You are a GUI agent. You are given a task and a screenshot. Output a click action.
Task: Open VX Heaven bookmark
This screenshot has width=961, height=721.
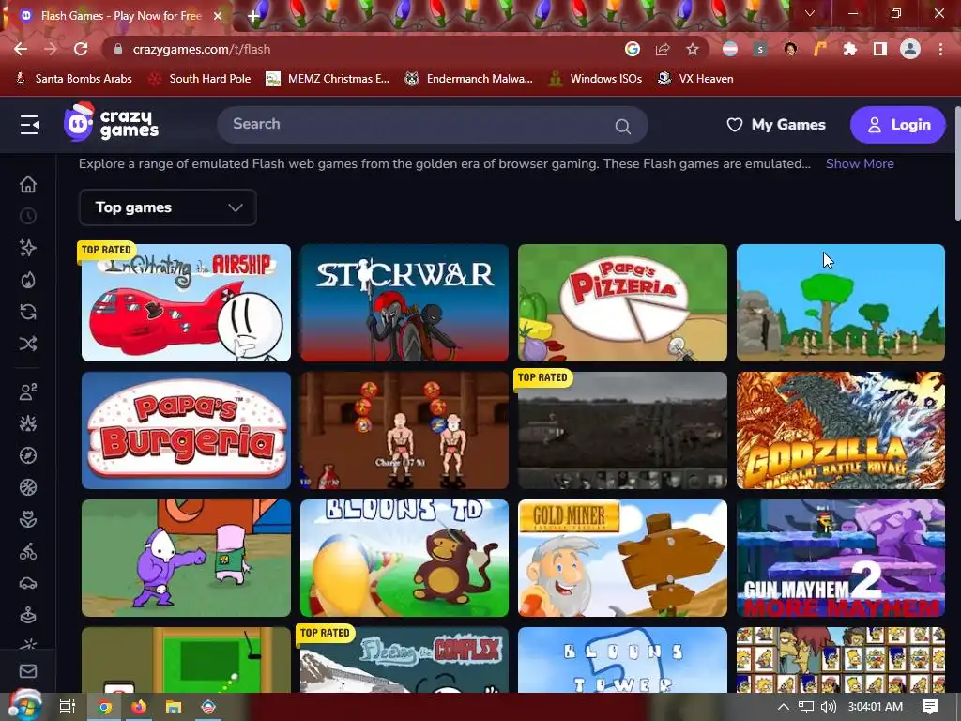coord(695,79)
